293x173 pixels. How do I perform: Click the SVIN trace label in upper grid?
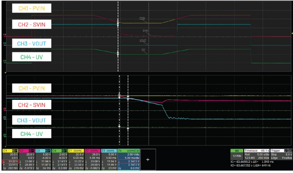point(145,31)
